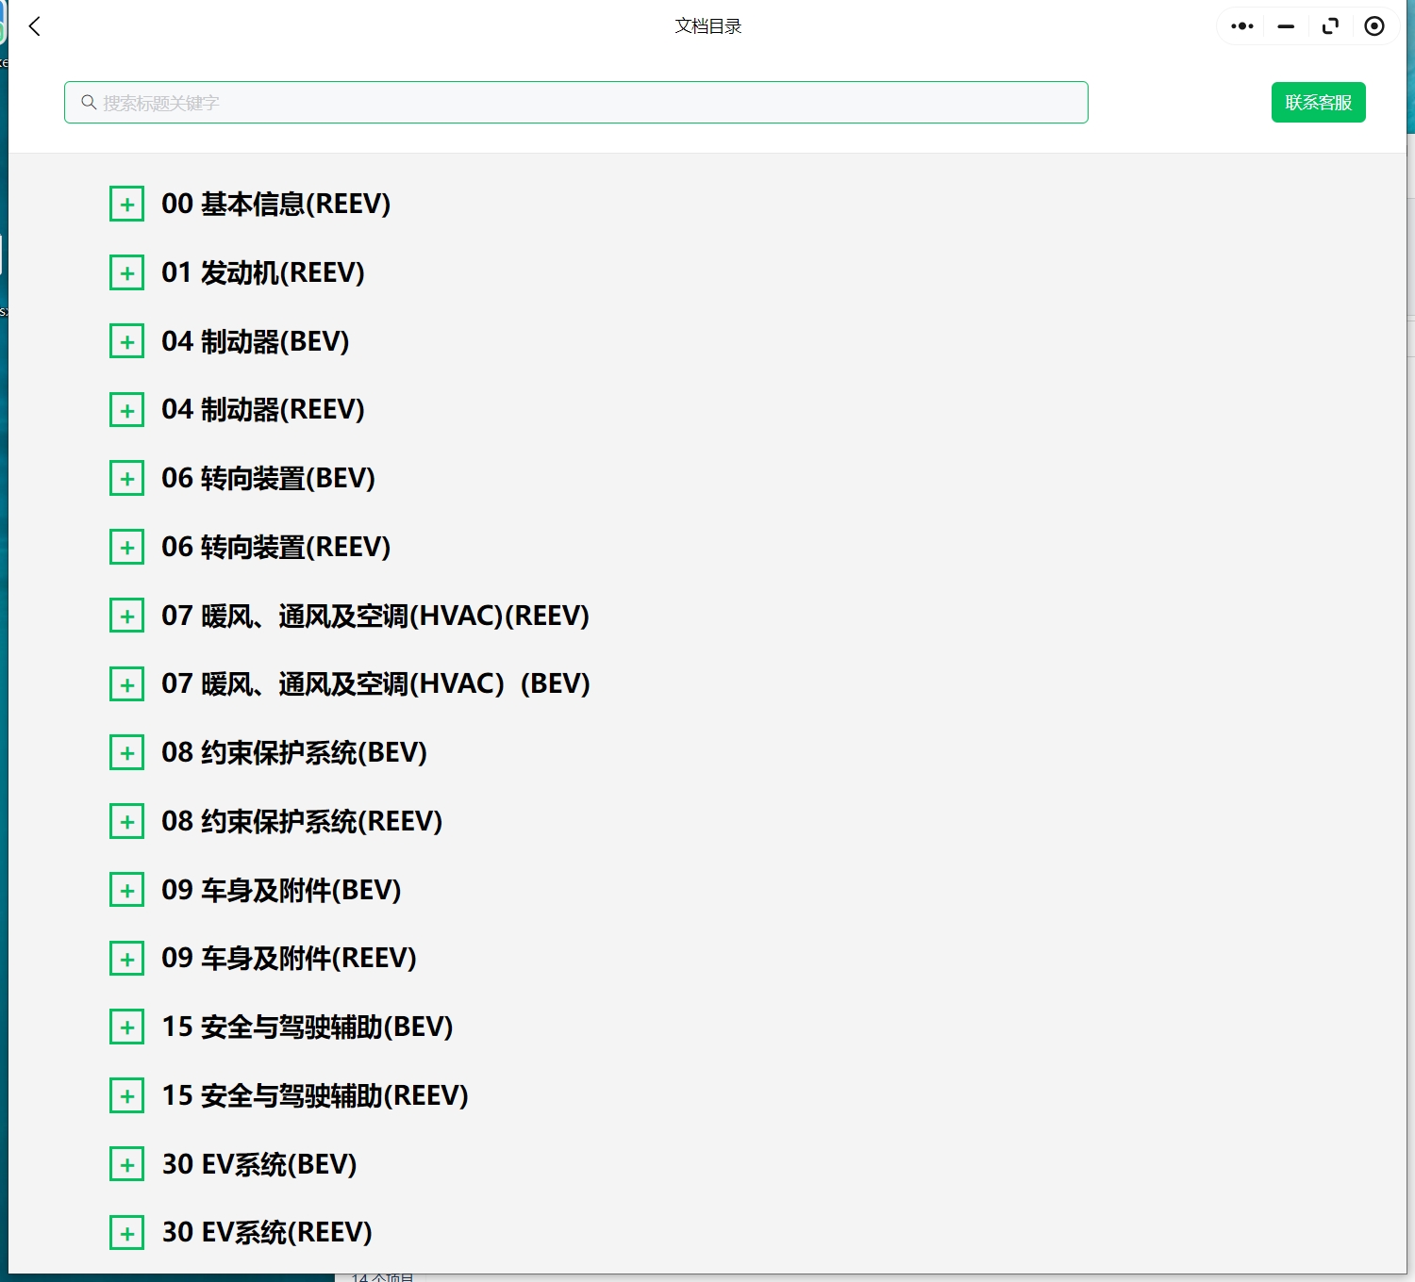The width and height of the screenshot is (1415, 1282).
Task: Click plus icon beside 06 转向装置(REEV)
Action: coord(127,548)
